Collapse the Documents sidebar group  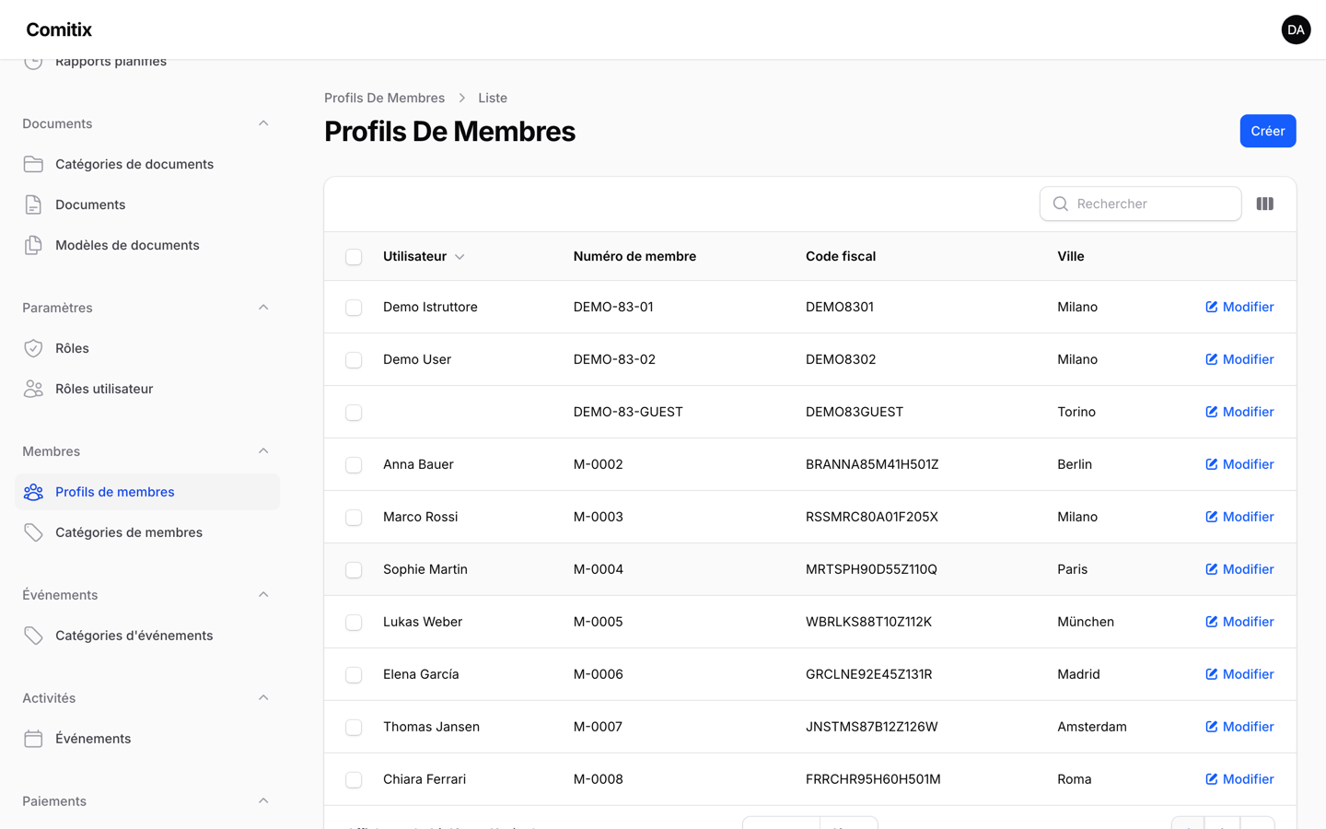pos(263,123)
